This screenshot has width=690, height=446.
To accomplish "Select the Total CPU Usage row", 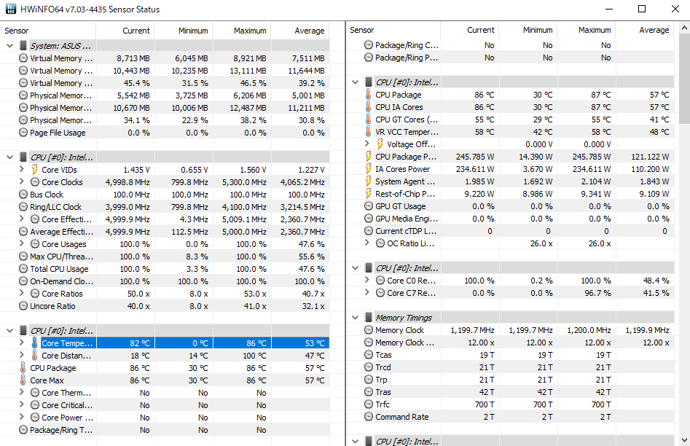I will pyautogui.click(x=165, y=269).
